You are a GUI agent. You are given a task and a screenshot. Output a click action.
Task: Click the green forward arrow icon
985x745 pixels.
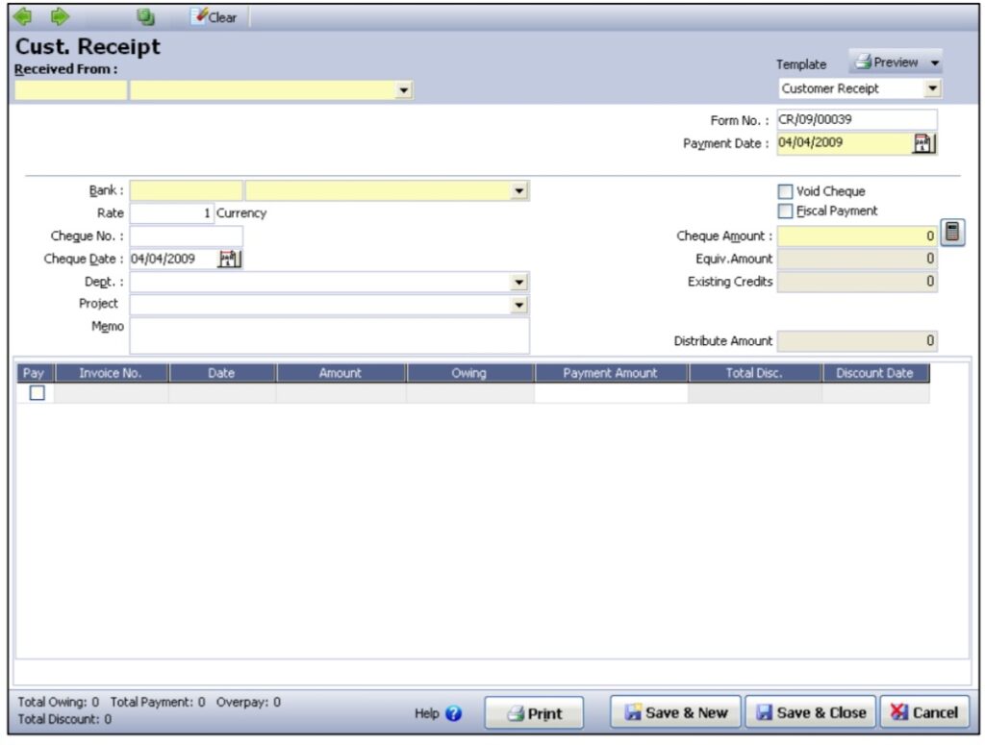(59, 16)
